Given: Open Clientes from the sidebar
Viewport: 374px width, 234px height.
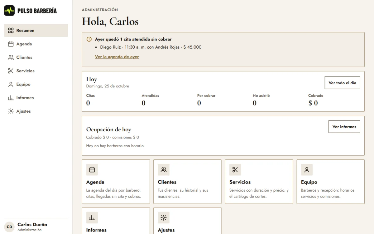Looking at the screenshot, I should coord(36,57).
